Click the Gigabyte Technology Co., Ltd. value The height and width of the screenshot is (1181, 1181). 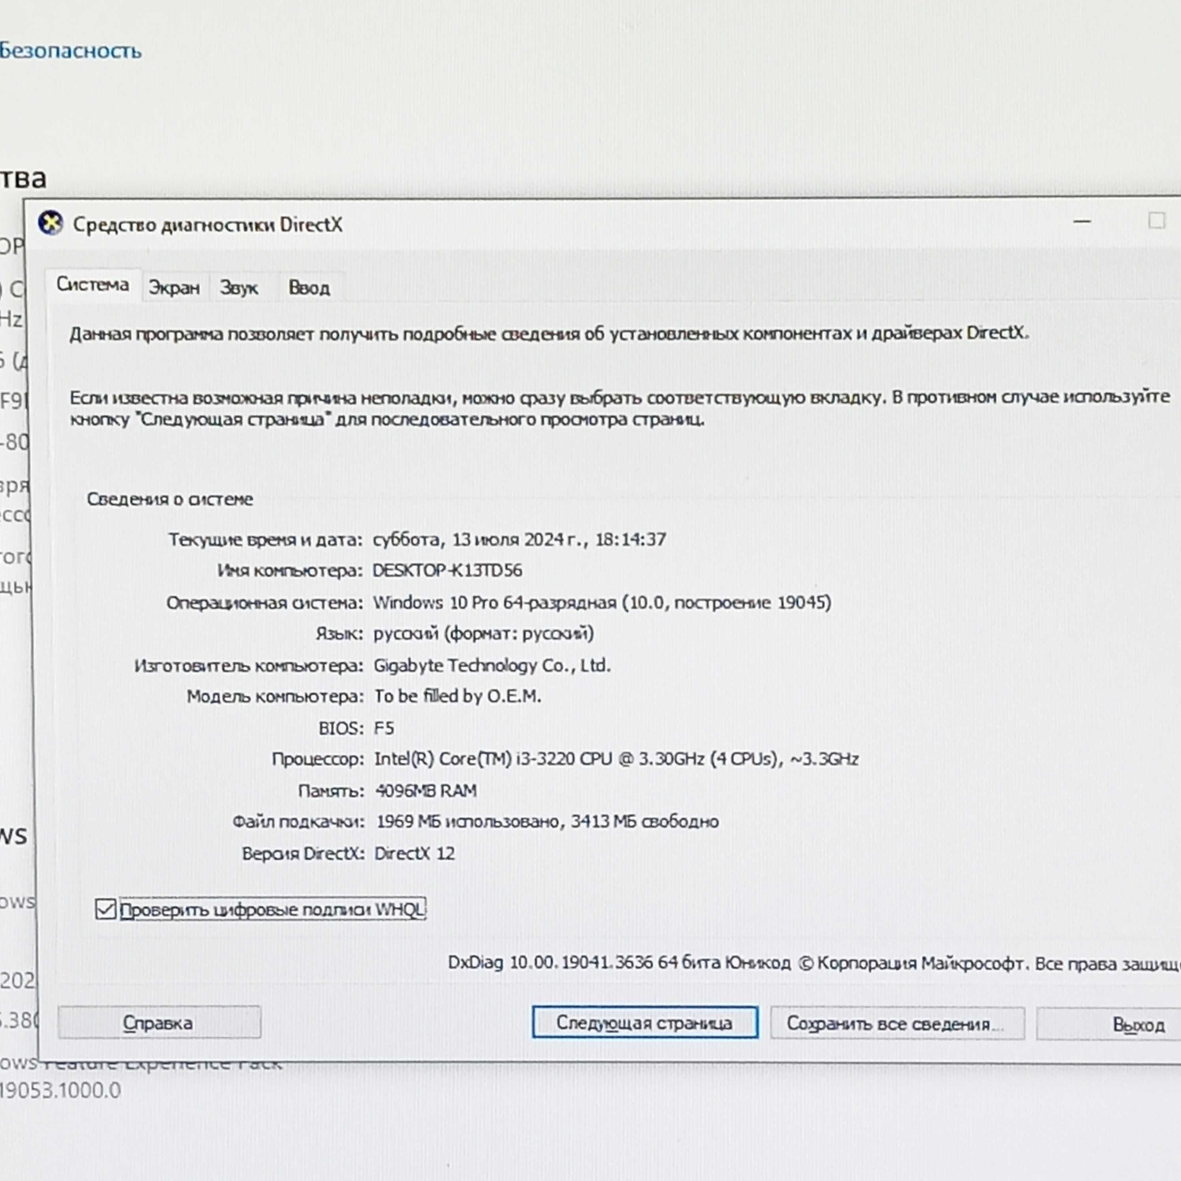[492, 665]
